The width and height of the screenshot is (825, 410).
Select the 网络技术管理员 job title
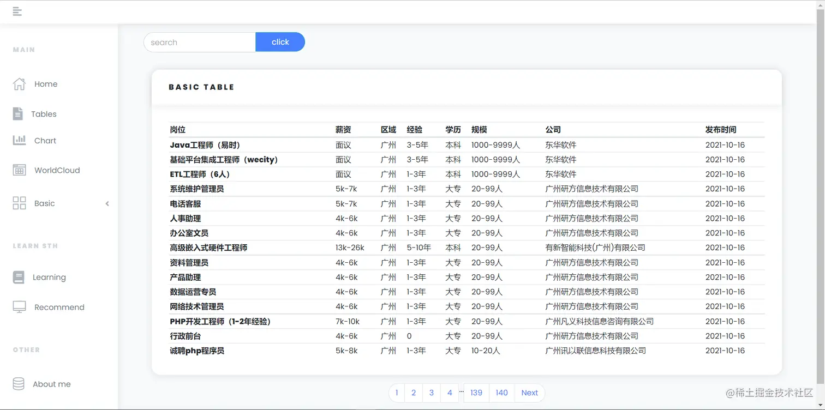click(197, 307)
